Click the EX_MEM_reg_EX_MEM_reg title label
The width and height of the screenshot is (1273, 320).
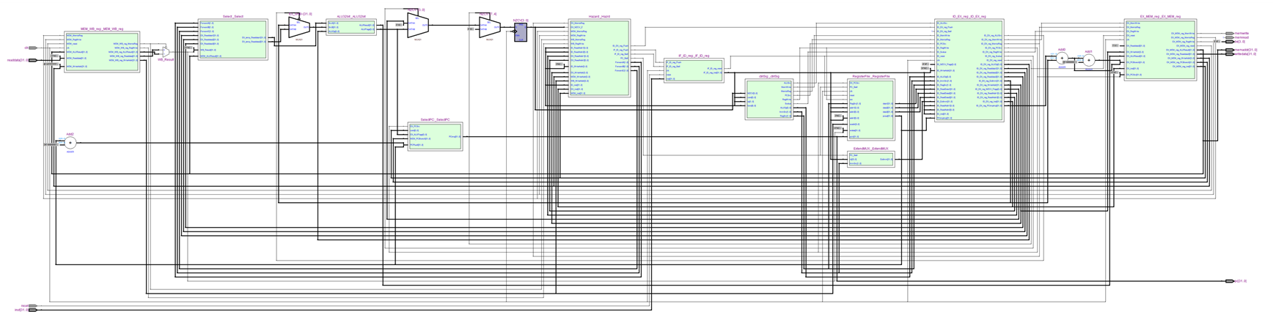(1160, 16)
